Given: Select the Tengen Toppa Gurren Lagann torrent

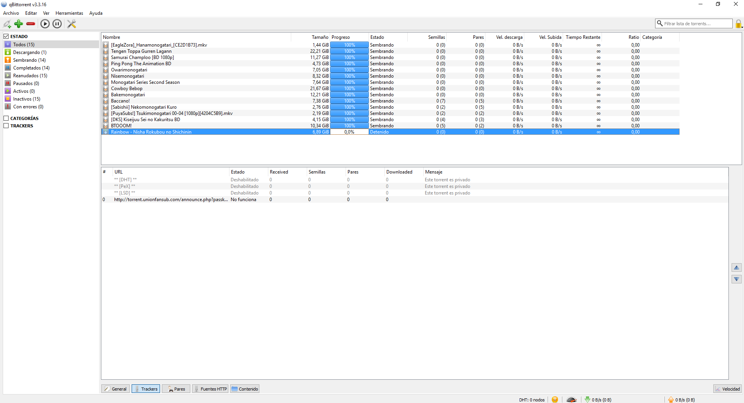Looking at the screenshot, I should pyautogui.click(x=390, y=51).
